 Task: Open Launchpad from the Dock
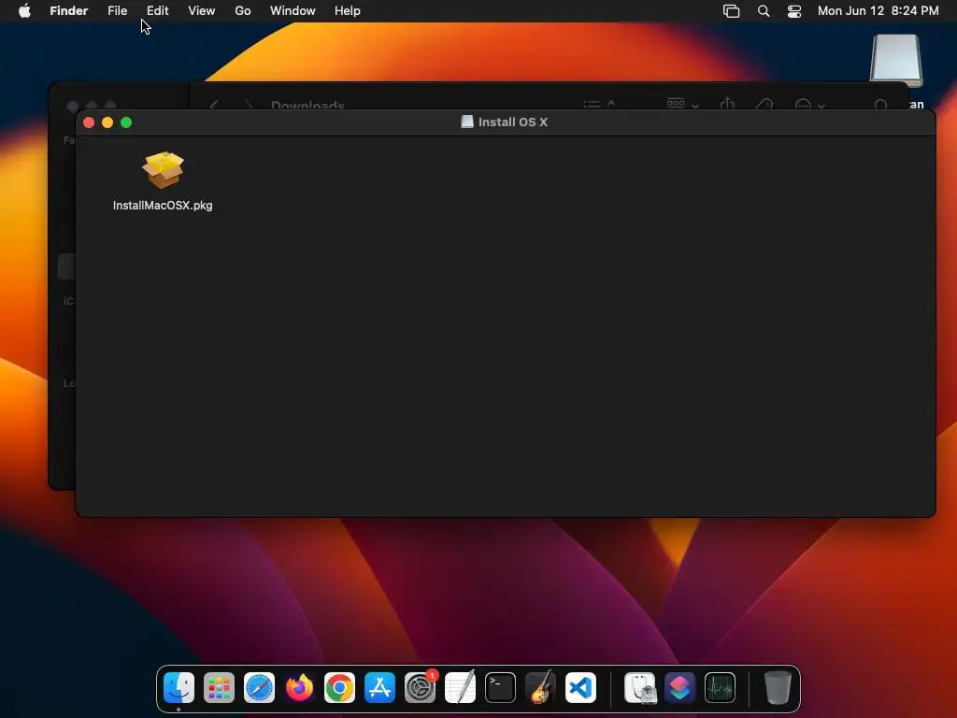click(x=219, y=687)
